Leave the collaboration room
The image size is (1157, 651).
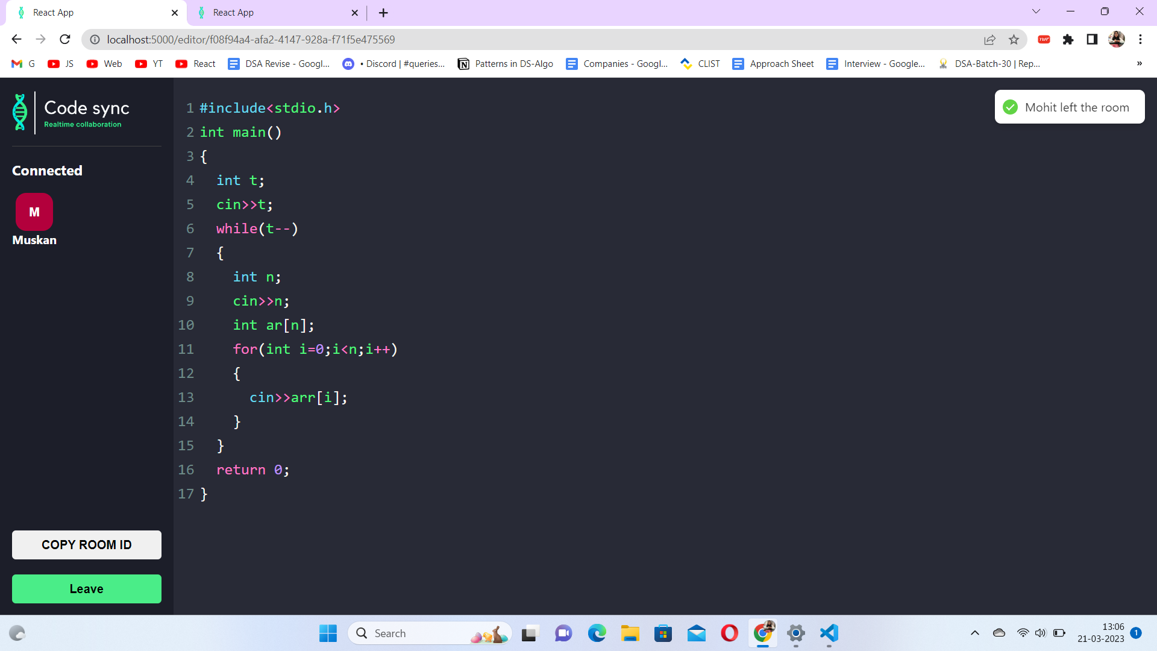point(86,589)
